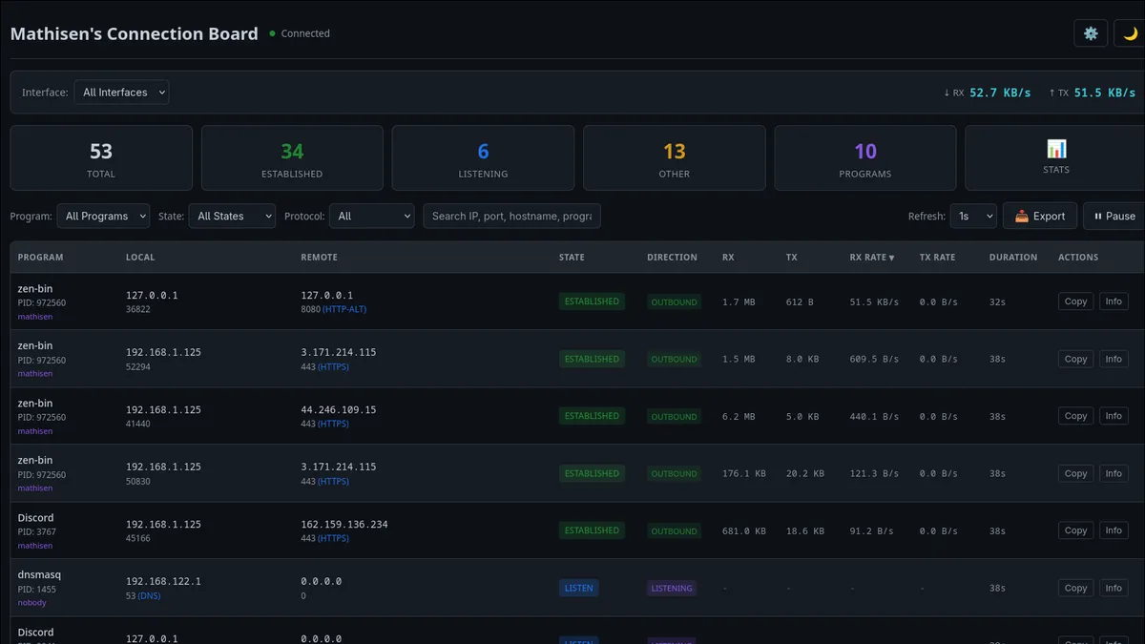The image size is (1145, 644).
Task: Click the HTTP-ALT port label
Action: [344, 309]
